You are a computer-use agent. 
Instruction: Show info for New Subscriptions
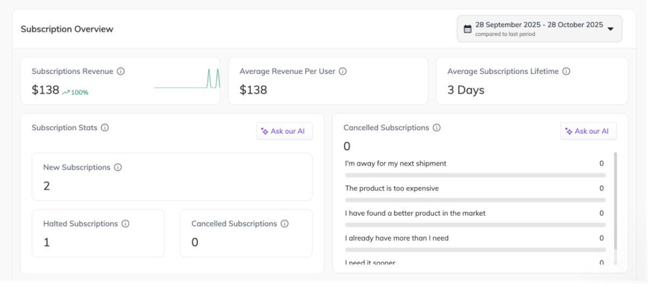(118, 167)
